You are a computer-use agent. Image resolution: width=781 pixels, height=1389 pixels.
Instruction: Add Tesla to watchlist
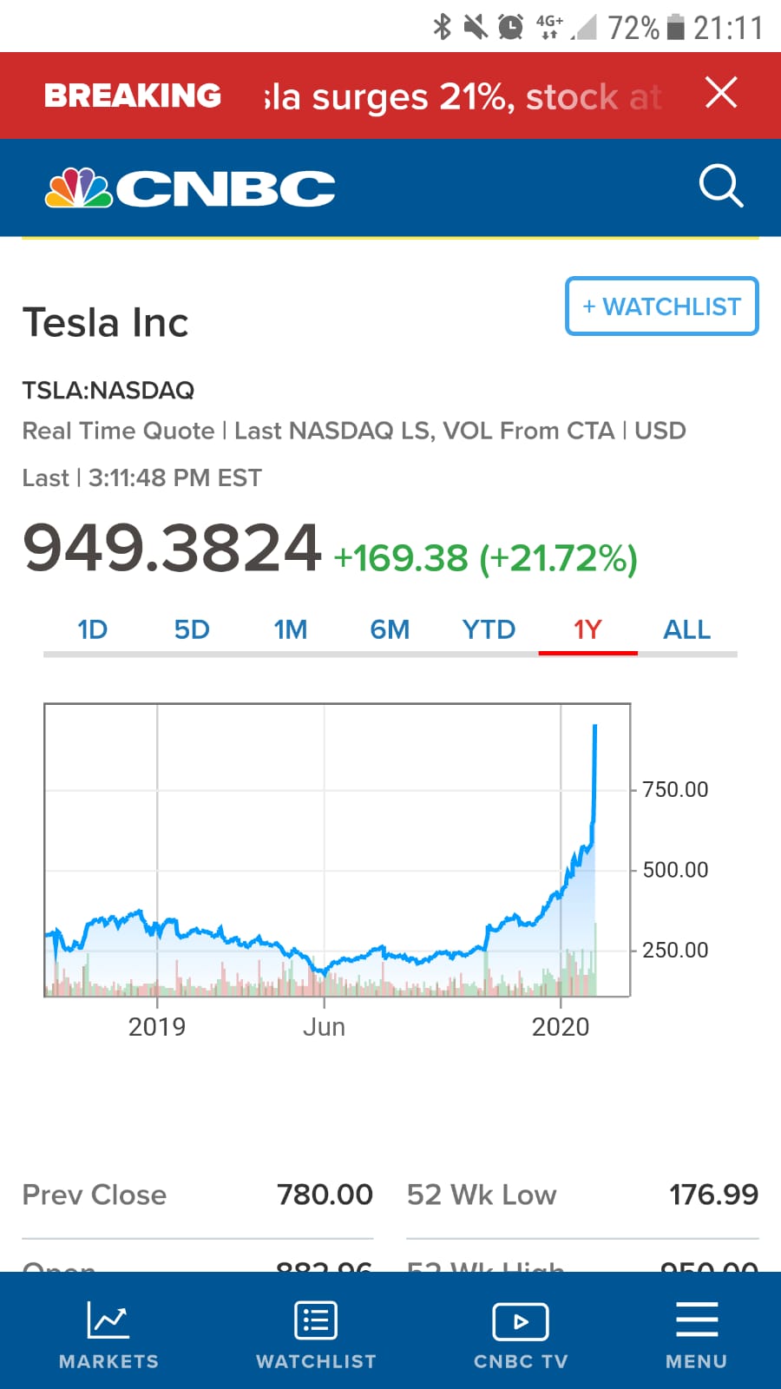(661, 306)
